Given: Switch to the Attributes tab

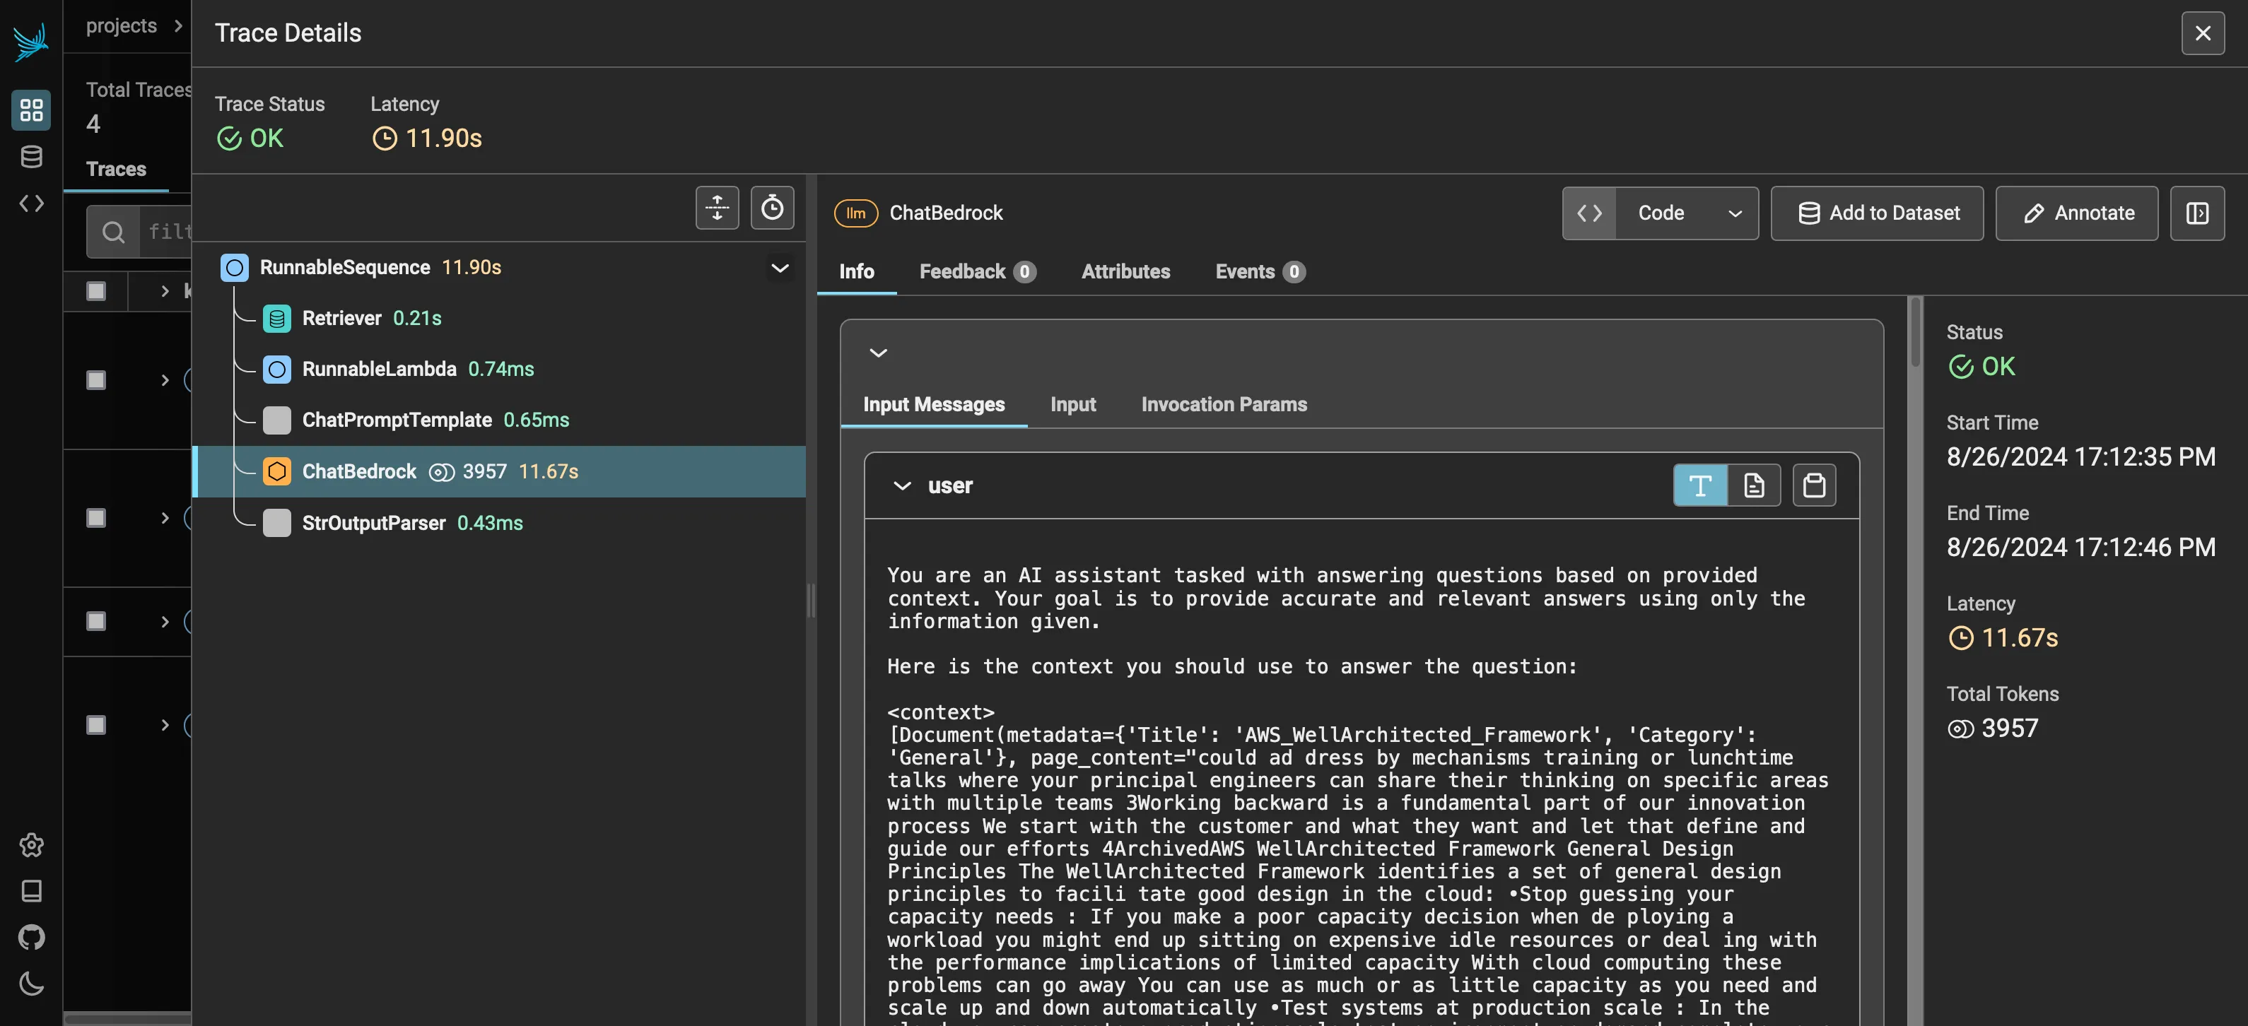Looking at the screenshot, I should 1125,271.
